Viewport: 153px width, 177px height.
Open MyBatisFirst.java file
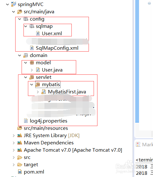(x=67, y=92)
